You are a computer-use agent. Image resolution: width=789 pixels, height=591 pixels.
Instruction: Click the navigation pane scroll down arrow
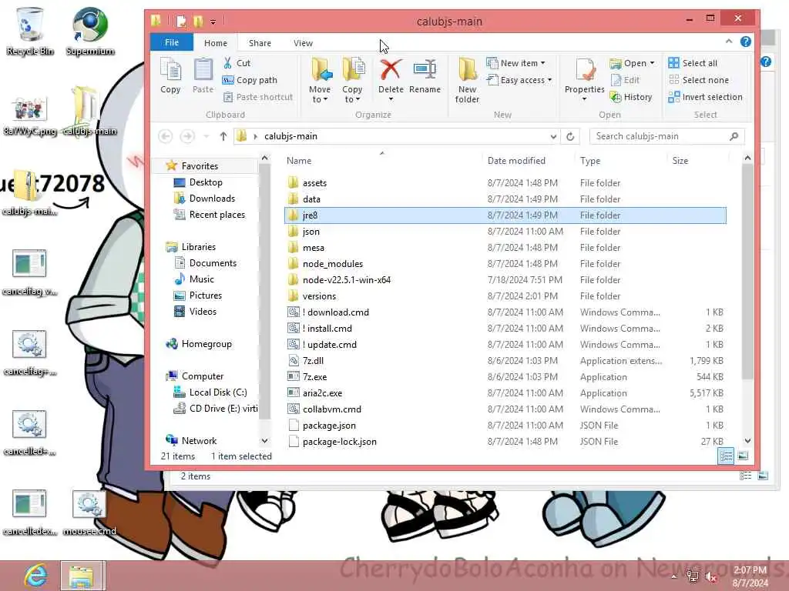(x=264, y=441)
